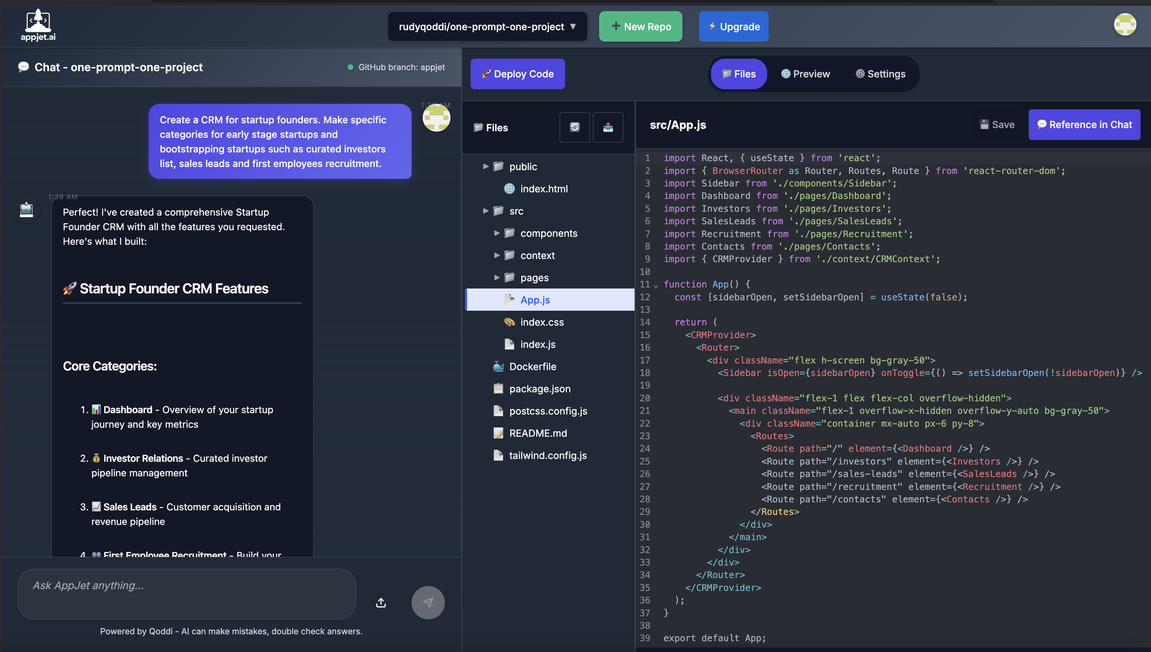Collapse the code fold arrow on line 11
1151x652 pixels.
pos(656,285)
